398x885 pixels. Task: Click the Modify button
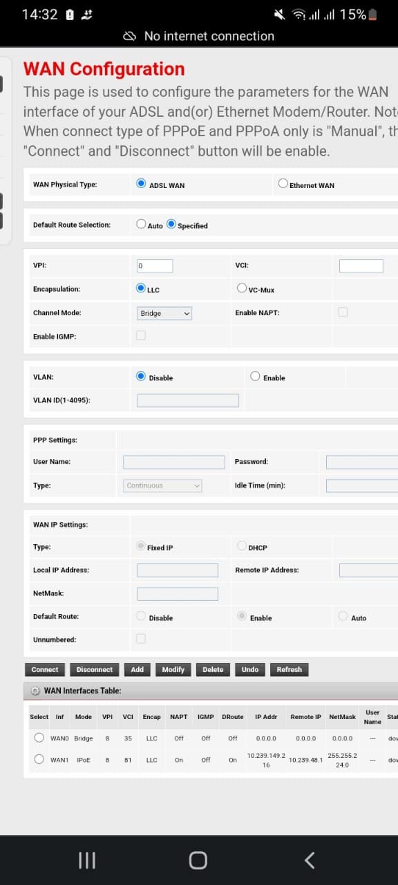click(x=173, y=669)
